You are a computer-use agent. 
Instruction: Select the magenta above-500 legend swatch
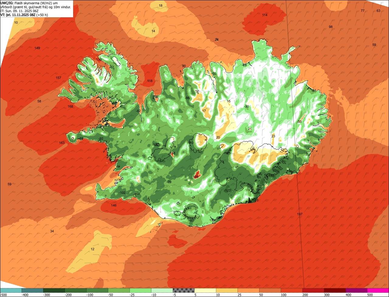378,290
